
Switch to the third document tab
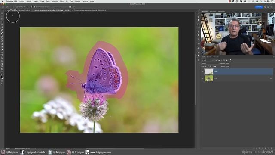coord(90,10)
